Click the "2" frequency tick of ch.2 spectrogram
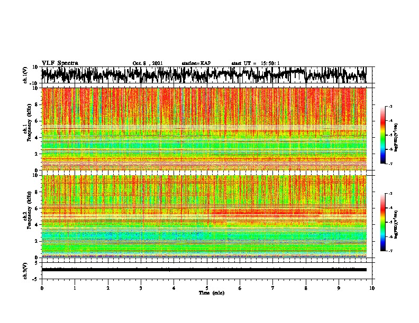This screenshot has width=419, height=323. click(37, 241)
